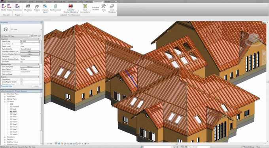Click Edit for Visibility/Graphics Overrides
The height and width of the screenshot is (148, 269).
click(x=30, y=52)
